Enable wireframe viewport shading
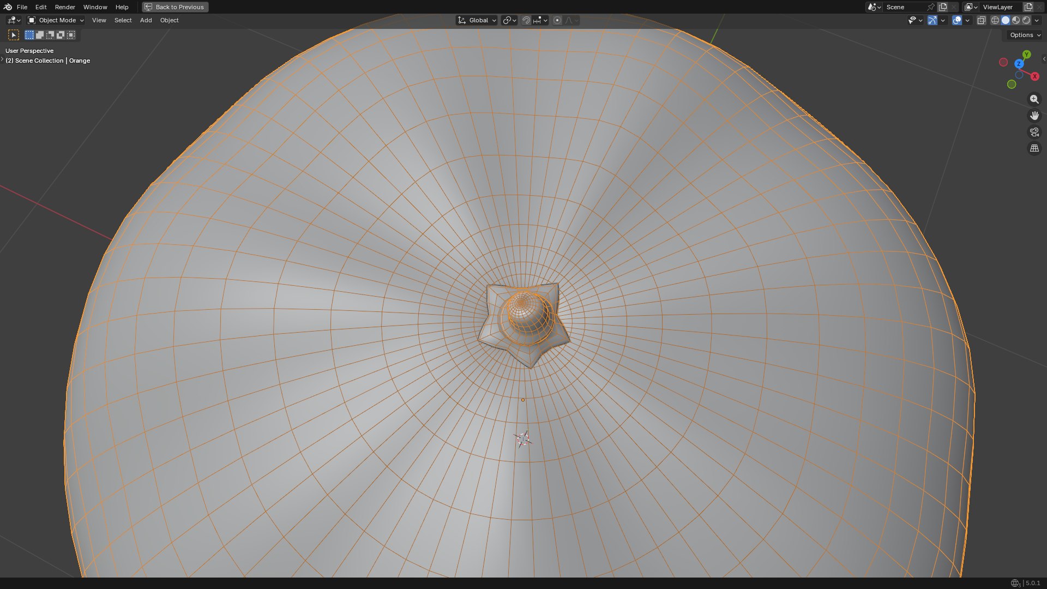 pyautogui.click(x=995, y=20)
